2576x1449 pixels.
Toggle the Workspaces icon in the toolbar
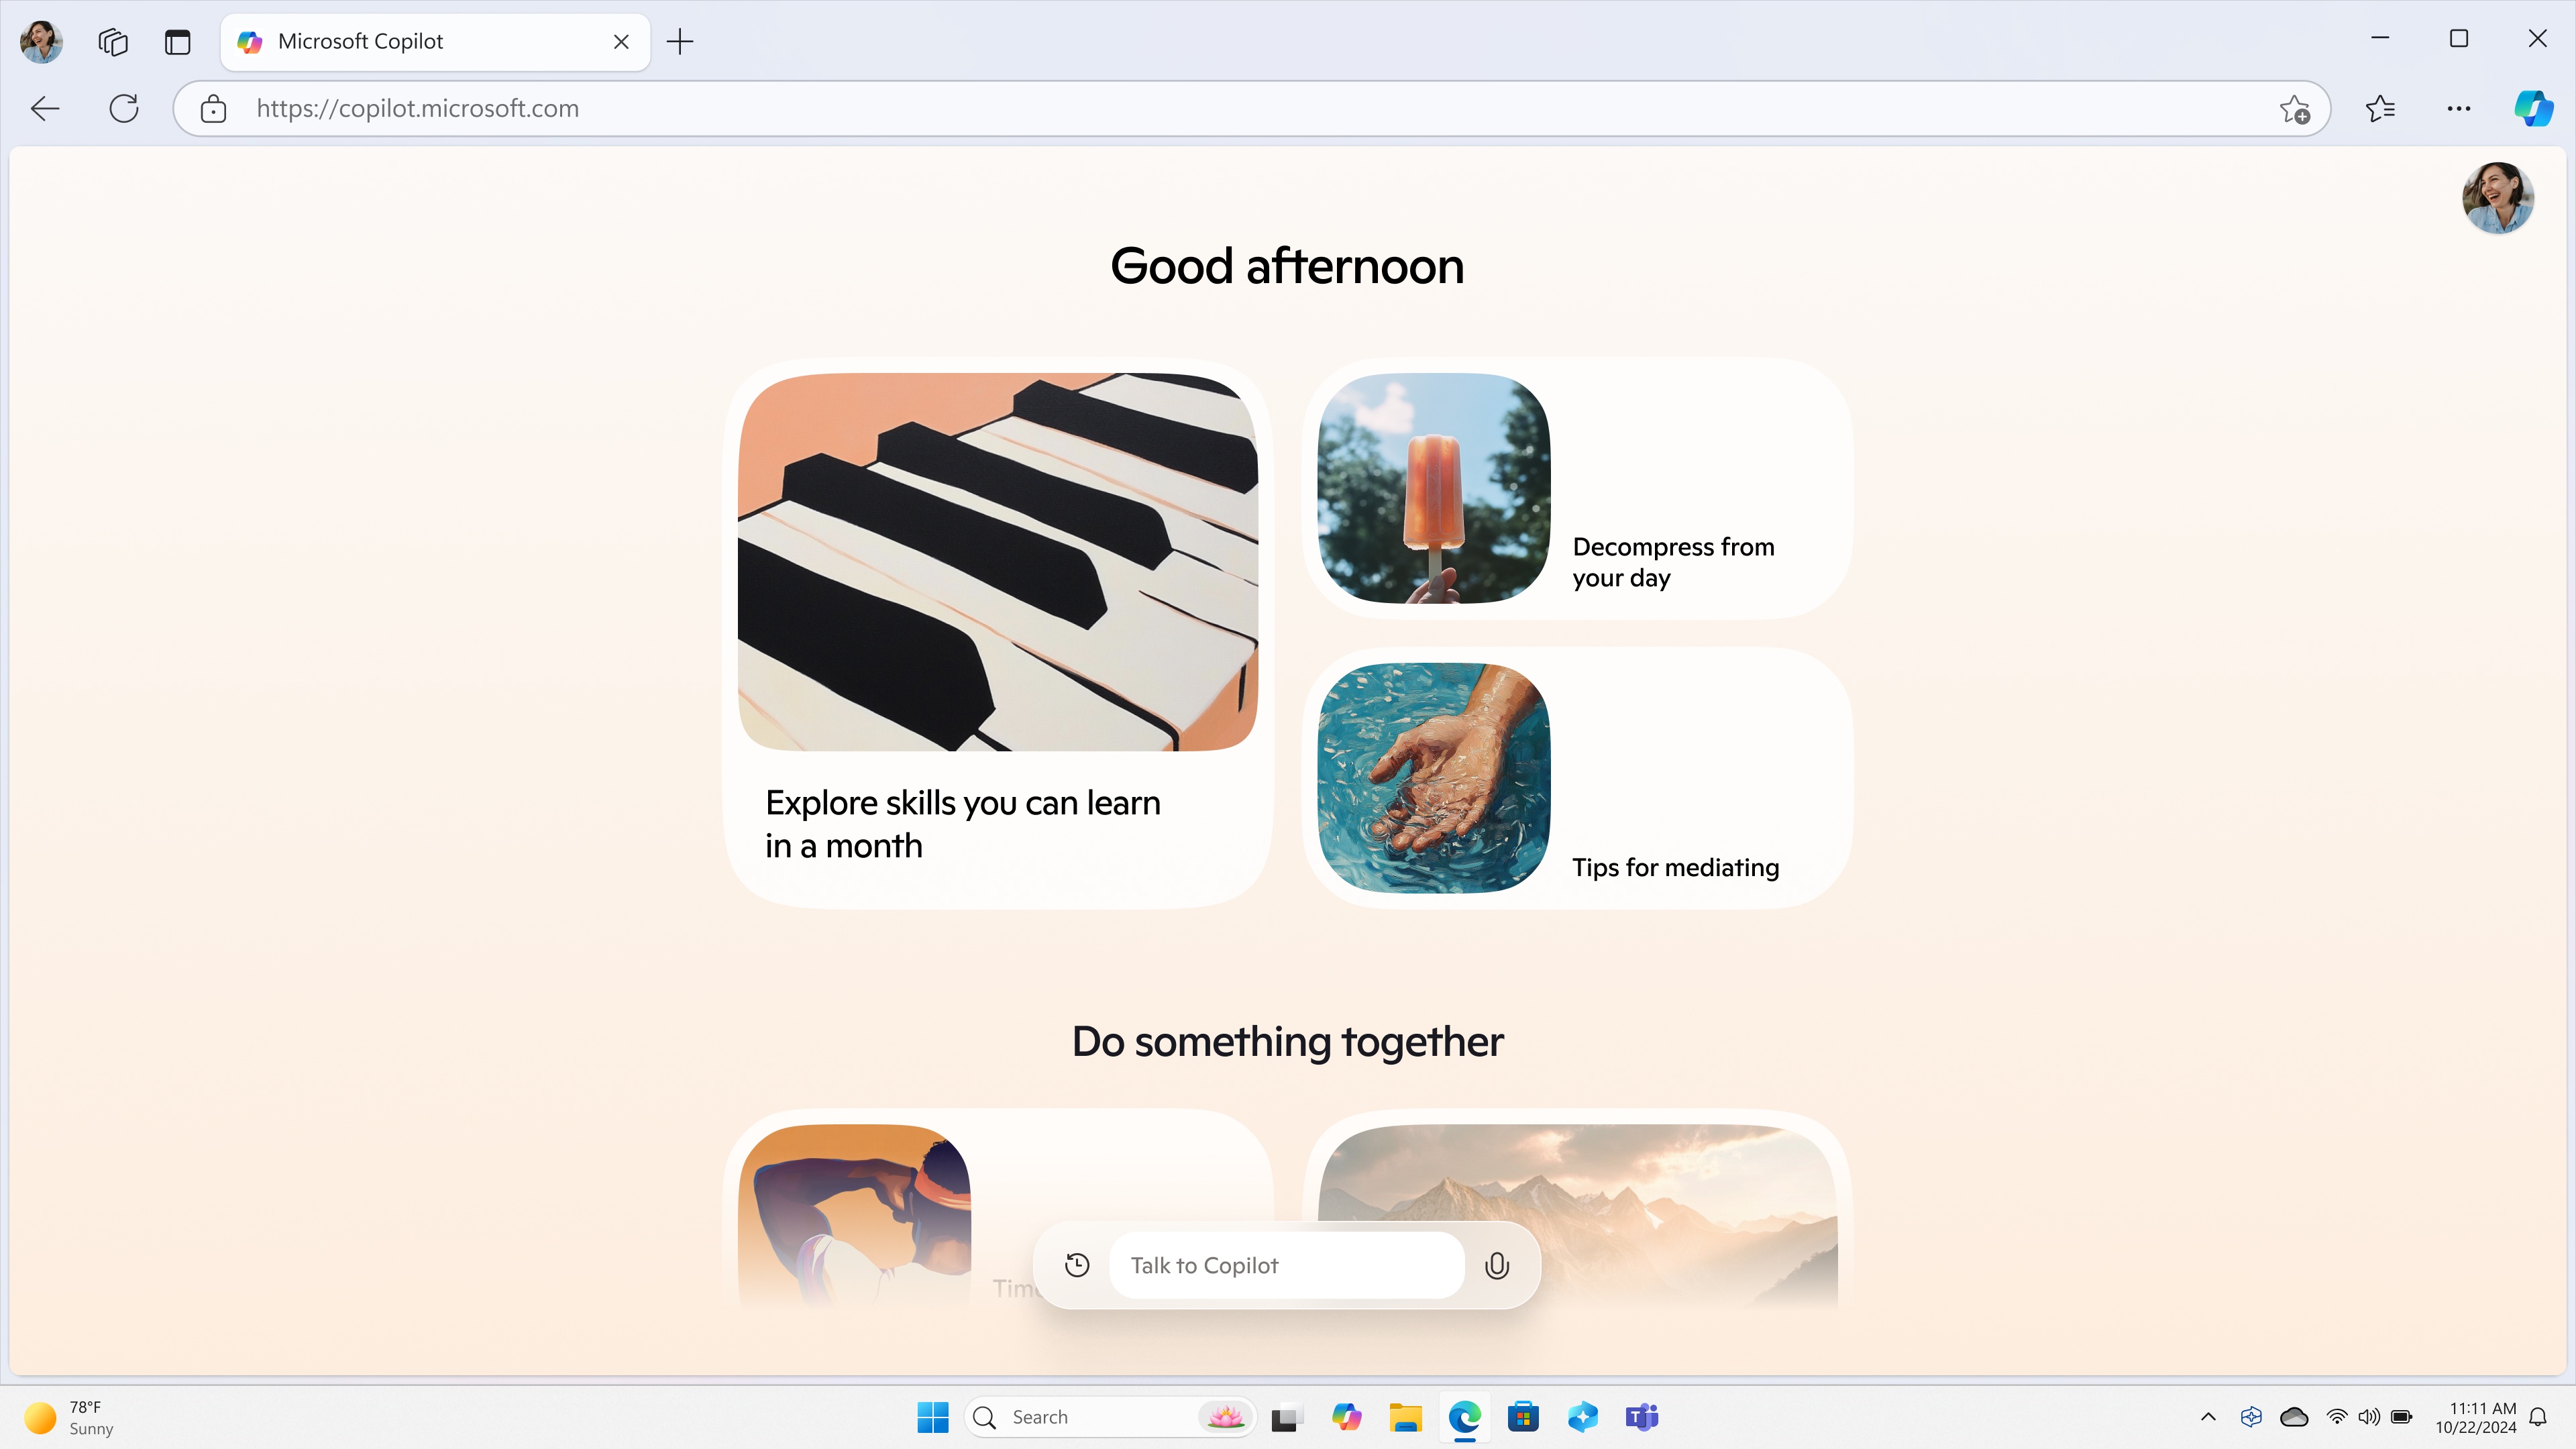tap(111, 41)
